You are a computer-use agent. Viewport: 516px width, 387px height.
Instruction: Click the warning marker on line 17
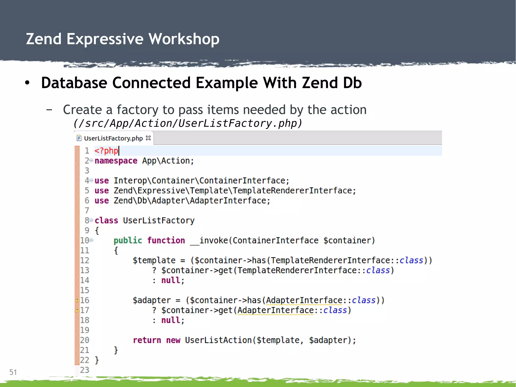[77, 310]
